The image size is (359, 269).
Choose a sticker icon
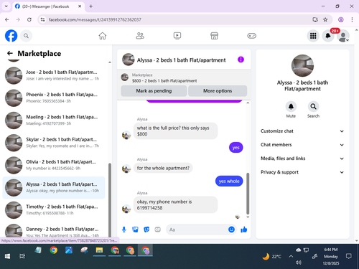coord(146,230)
